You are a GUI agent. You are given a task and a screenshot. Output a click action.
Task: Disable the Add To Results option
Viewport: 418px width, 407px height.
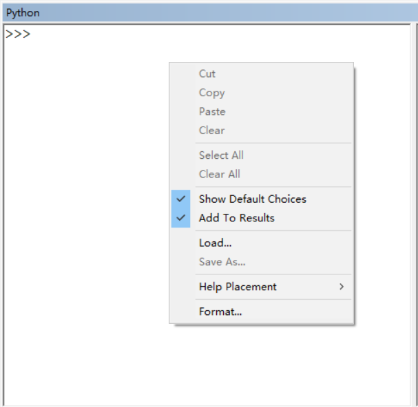pyautogui.click(x=236, y=218)
